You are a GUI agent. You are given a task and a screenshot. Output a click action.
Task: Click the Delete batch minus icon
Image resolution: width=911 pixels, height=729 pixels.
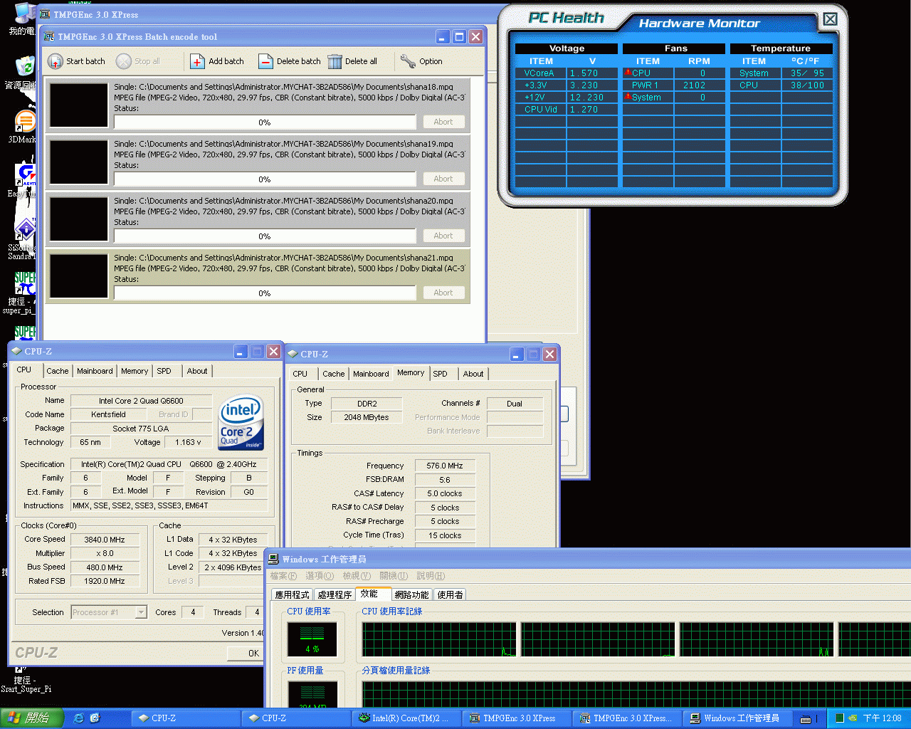(x=265, y=61)
